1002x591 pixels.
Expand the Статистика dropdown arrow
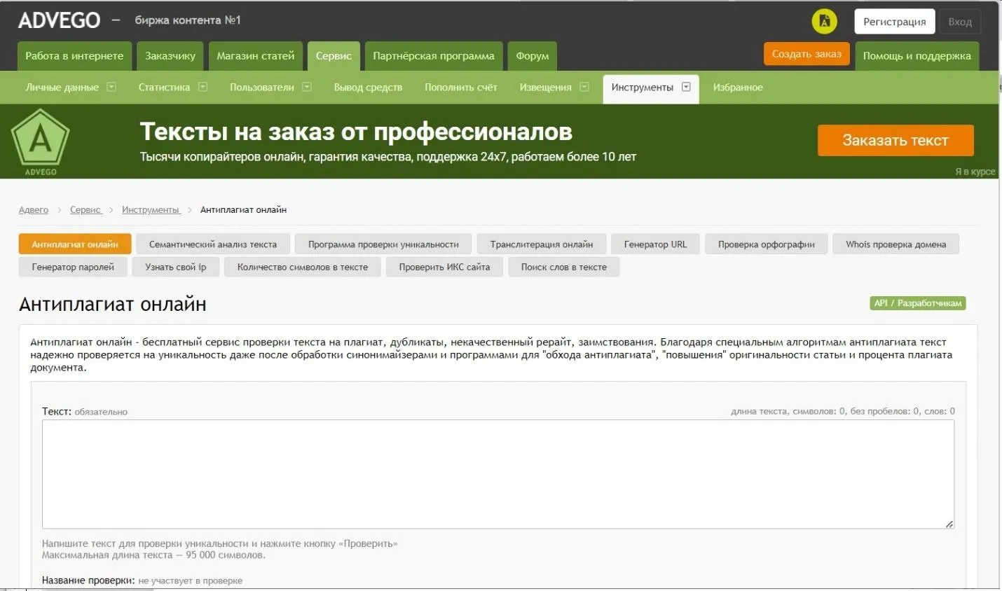coord(203,87)
